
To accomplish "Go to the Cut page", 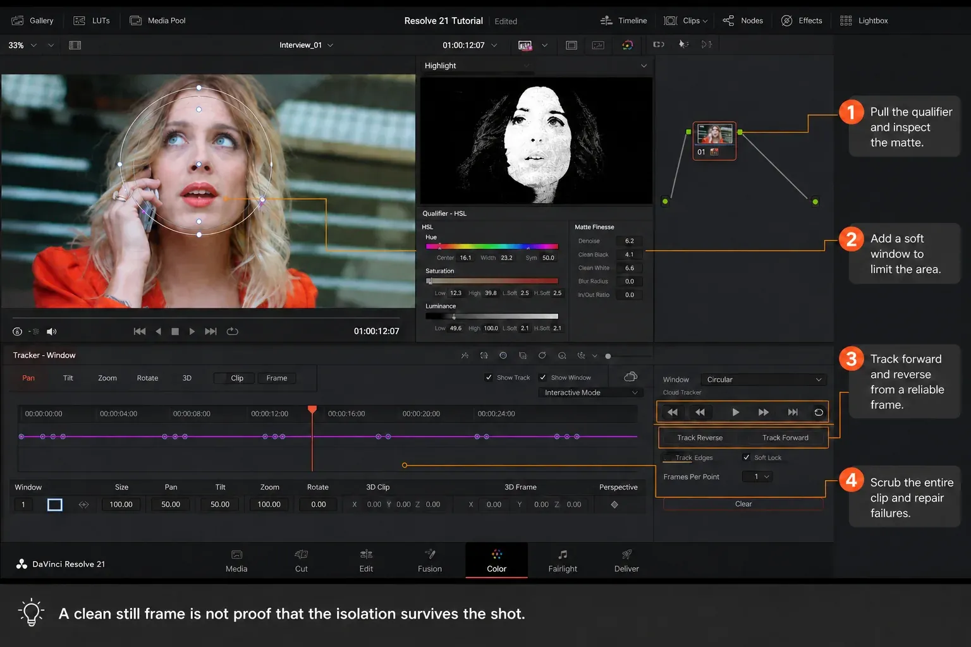I will click(x=302, y=560).
